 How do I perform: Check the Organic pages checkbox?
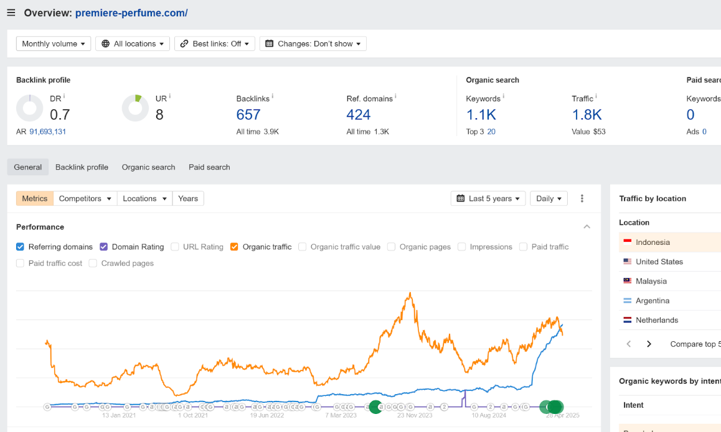(391, 247)
